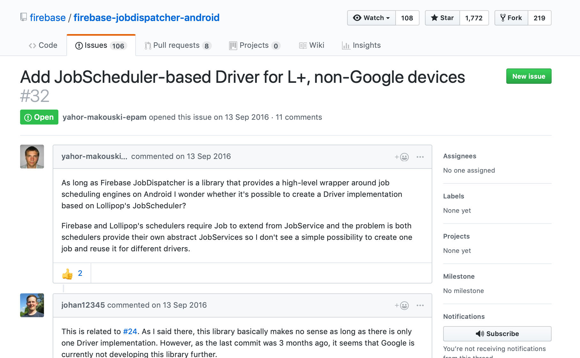Click the first comment's 13 Sep 2016 timestamp
Screen dimensions: 580x358
click(x=209, y=156)
